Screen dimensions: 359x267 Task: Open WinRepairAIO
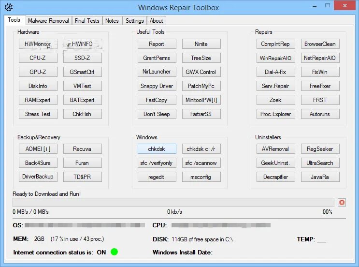coord(276,58)
